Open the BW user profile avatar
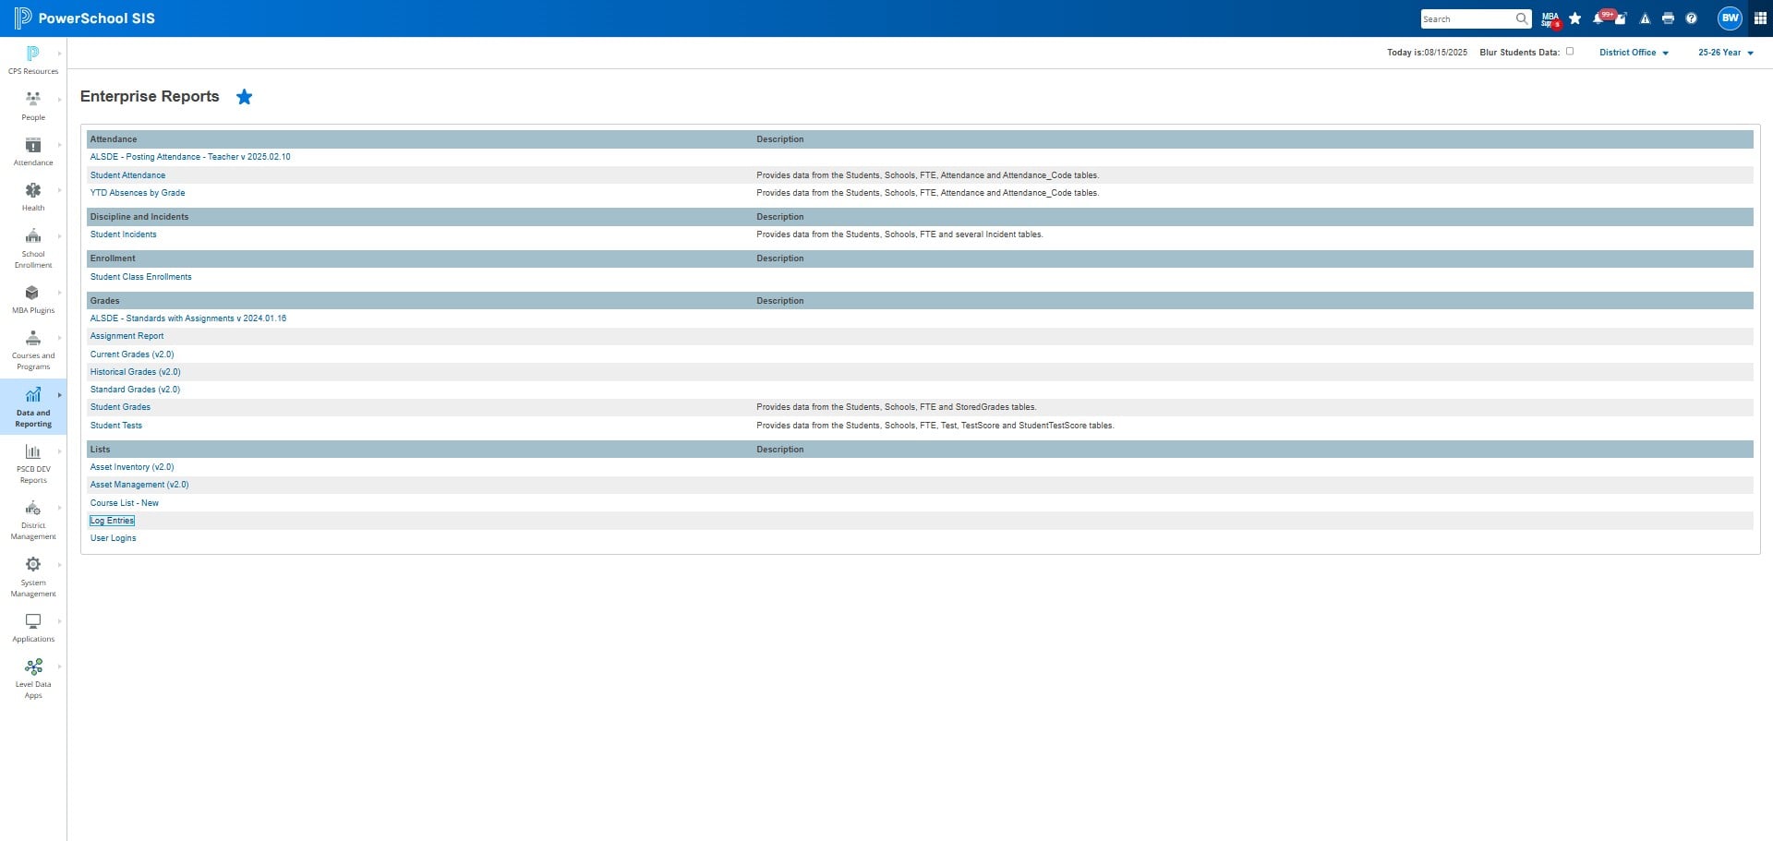The image size is (1773, 841). pyautogui.click(x=1730, y=18)
